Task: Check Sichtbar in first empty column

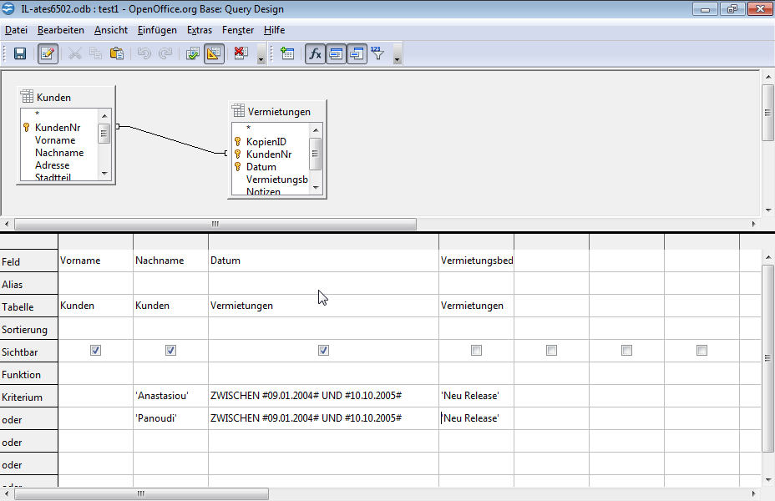Action: (551, 351)
